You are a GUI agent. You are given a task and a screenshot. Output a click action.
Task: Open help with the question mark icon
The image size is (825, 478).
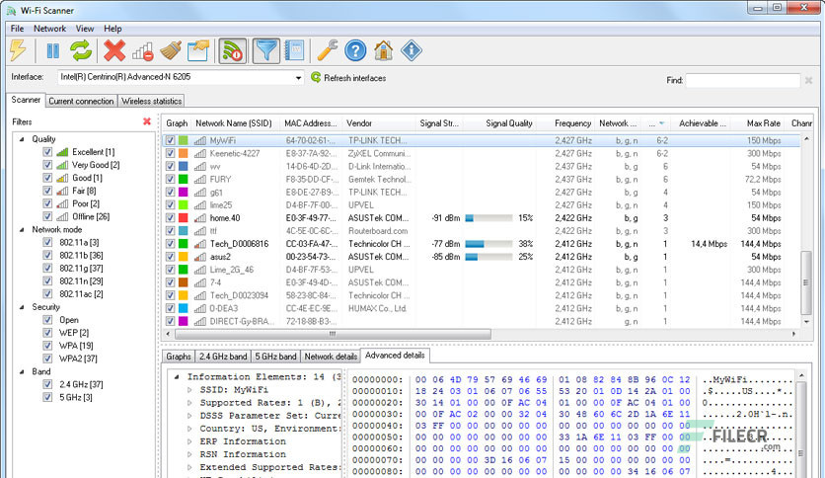355,51
